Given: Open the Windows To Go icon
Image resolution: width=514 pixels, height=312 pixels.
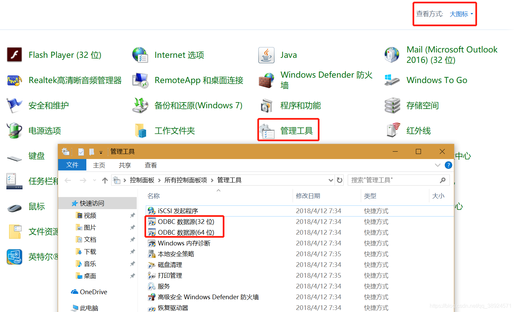Looking at the screenshot, I should [x=392, y=80].
